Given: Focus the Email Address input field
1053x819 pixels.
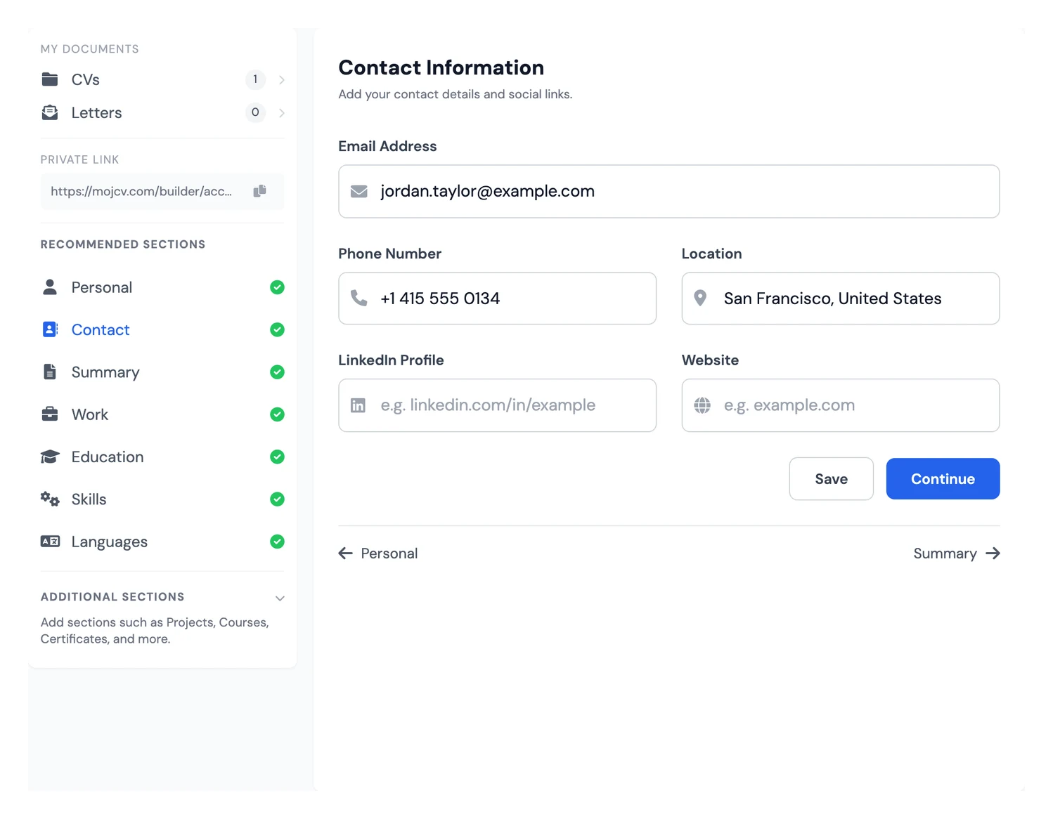Looking at the screenshot, I should point(668,192).
